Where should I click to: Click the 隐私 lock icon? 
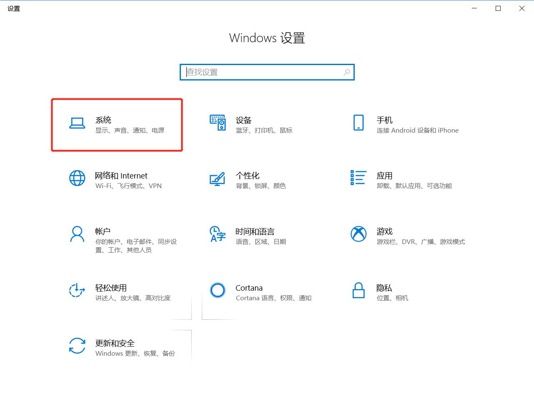pos(358,291)
